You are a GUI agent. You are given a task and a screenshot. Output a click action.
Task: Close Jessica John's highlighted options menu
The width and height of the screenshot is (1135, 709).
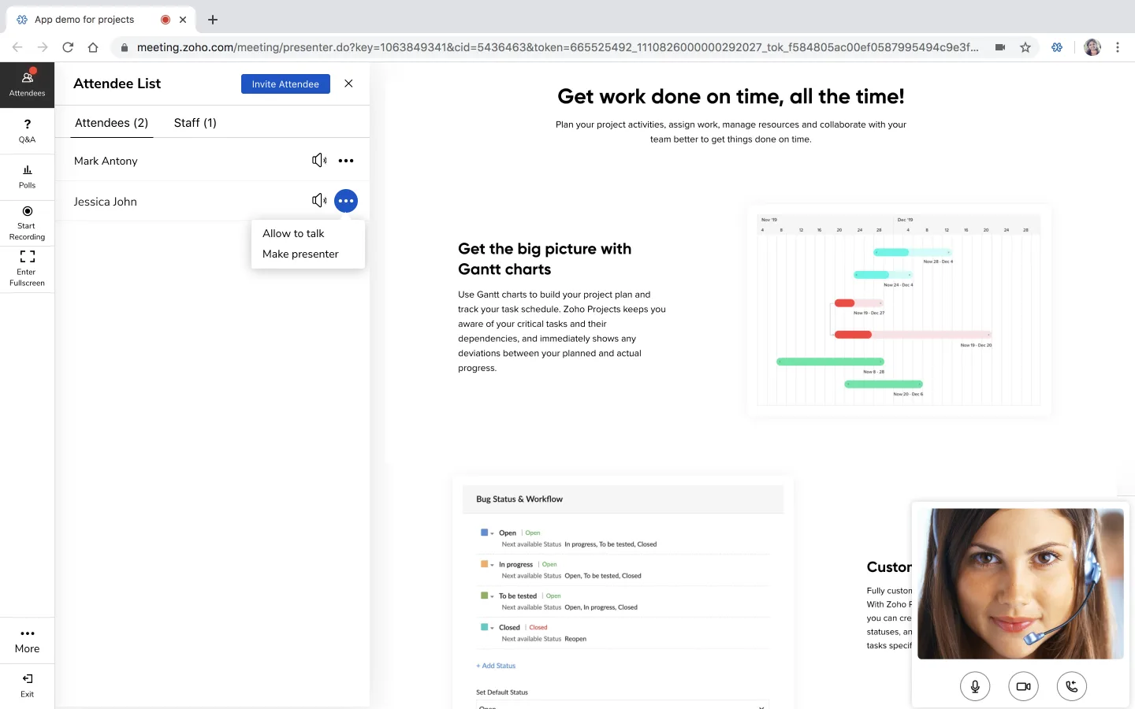(346, 201)
